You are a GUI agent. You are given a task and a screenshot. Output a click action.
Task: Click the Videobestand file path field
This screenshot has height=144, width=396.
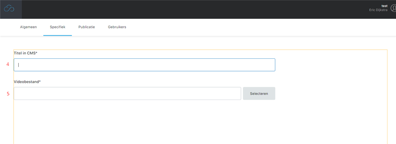point(127,94)
